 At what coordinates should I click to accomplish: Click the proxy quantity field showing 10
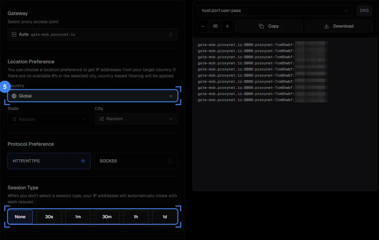coord(215,26)
